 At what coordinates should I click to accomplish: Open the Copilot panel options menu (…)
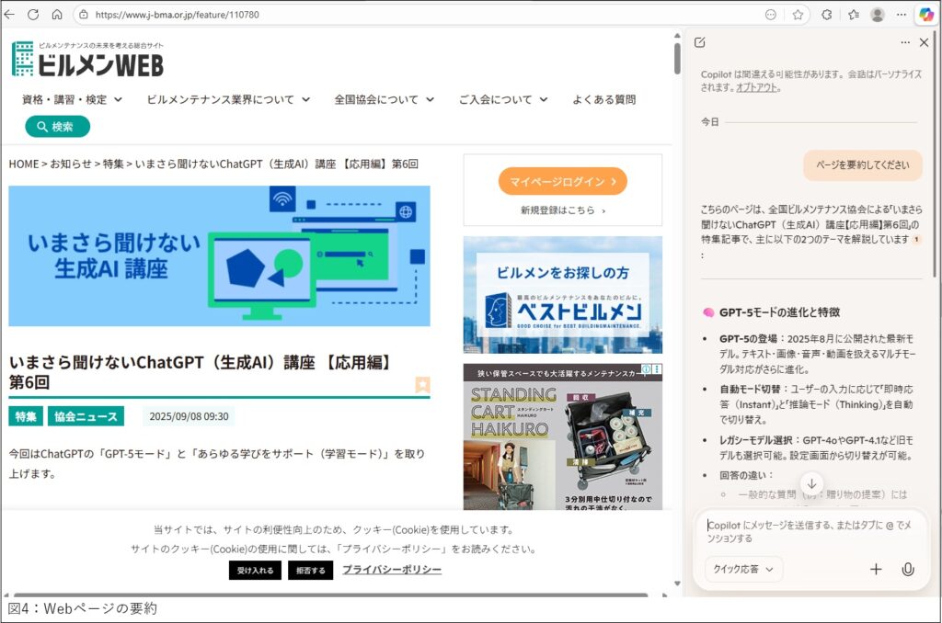905,42
